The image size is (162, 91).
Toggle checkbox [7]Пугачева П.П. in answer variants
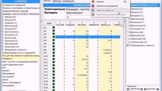(x=127, y=29)
